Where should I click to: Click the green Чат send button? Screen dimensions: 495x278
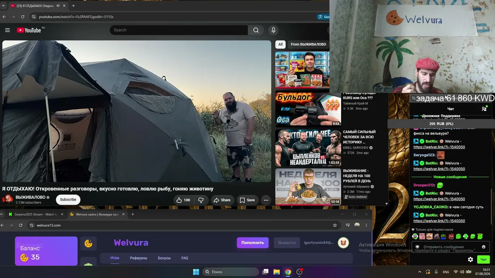(483, 259)
